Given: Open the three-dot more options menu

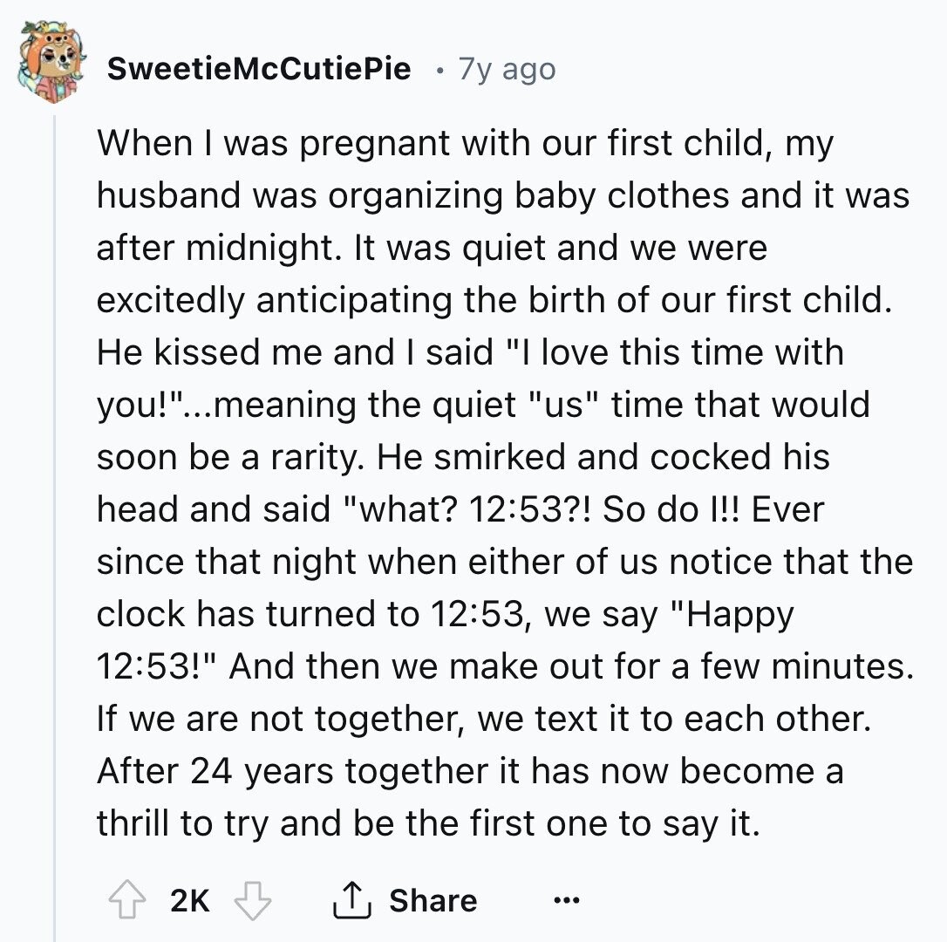Looking at the screenshot, I should [567, 901].
